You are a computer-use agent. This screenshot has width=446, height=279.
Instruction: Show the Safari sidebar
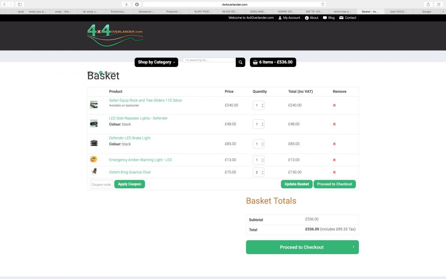click(20, 4)
